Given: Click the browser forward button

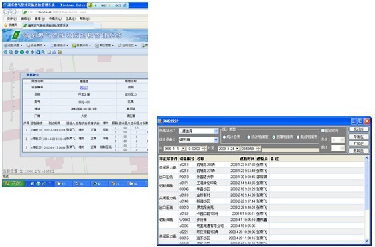Looking at the screenshot, I should 13,12.
